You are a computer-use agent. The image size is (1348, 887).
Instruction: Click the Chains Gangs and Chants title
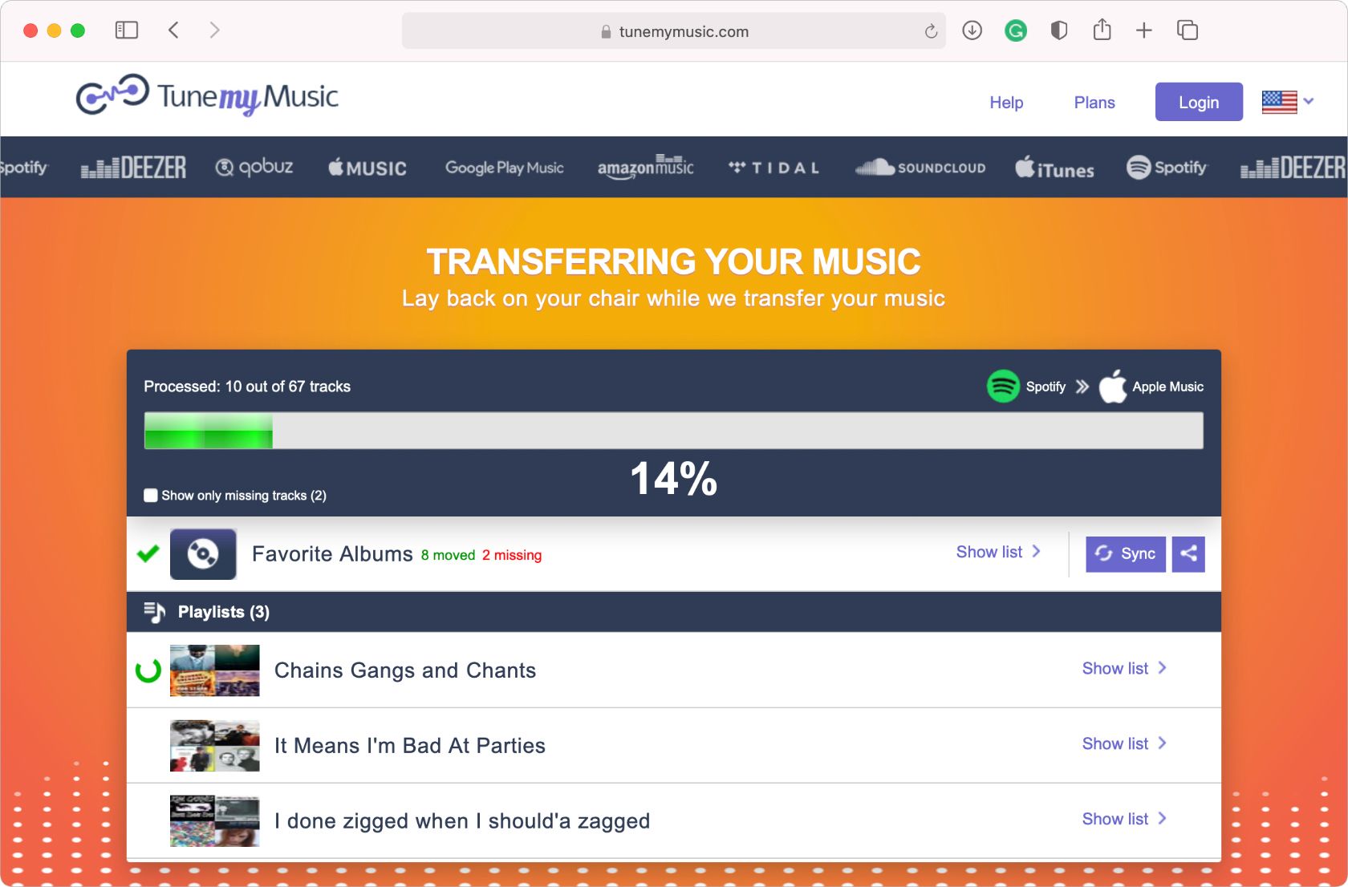point(405,670)
